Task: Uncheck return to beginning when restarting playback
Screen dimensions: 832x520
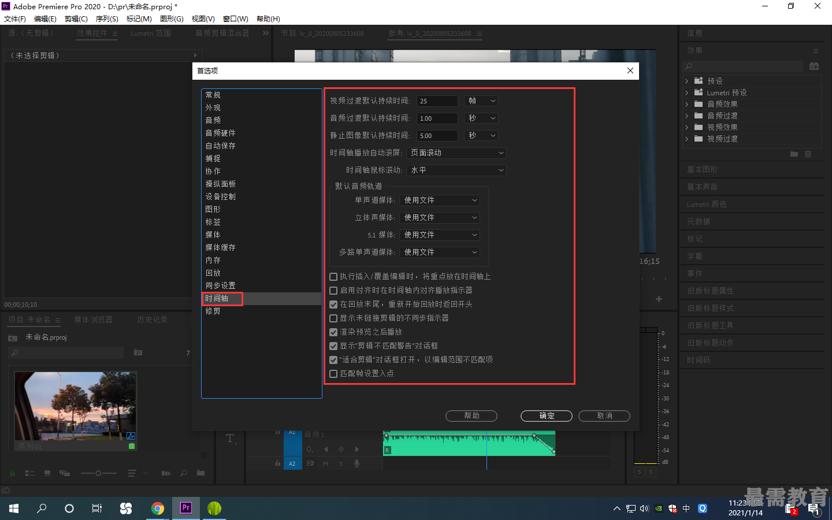Action: coord(333,304)
